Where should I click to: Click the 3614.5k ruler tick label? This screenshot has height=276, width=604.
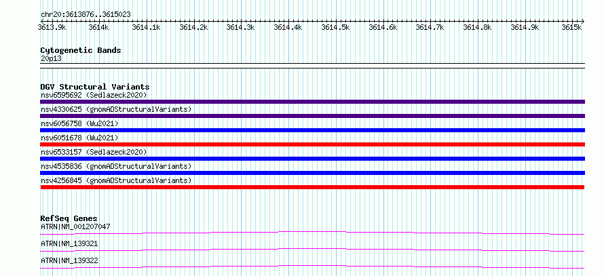tap(335, 27)
